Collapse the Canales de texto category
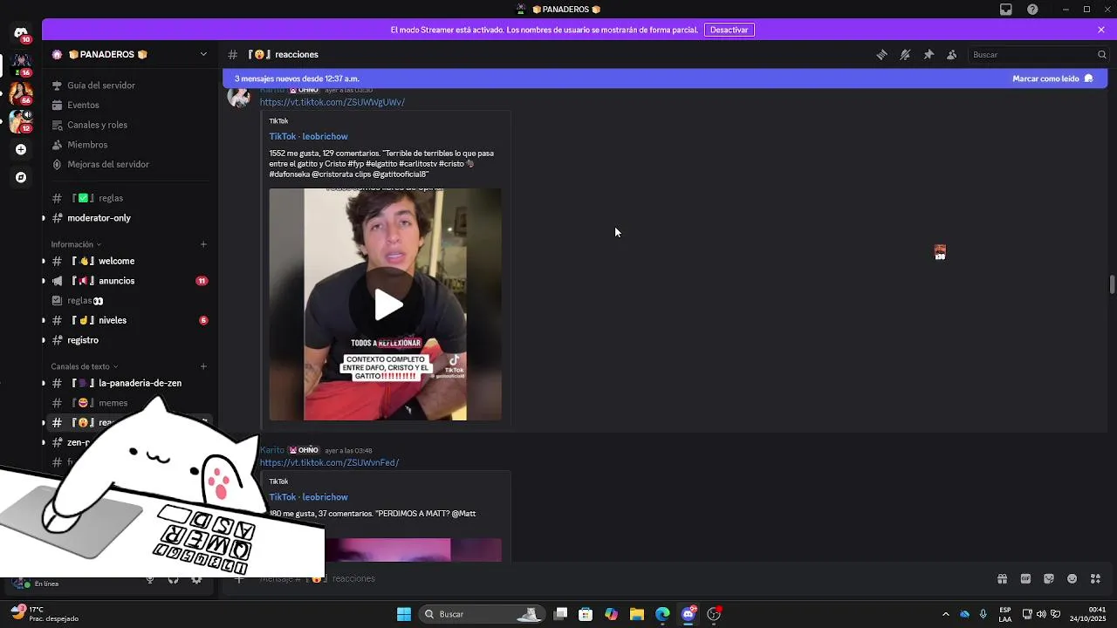Image resolution: width=1117 pixels, height=628 pixels. pyautogui.click(x=84, y=366)
